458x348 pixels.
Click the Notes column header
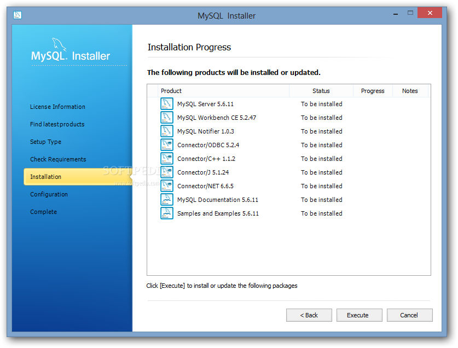click(x=410, y=91)
